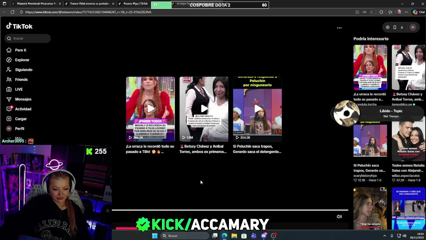Open browser extensions puzzle icon

click(381, 12)
